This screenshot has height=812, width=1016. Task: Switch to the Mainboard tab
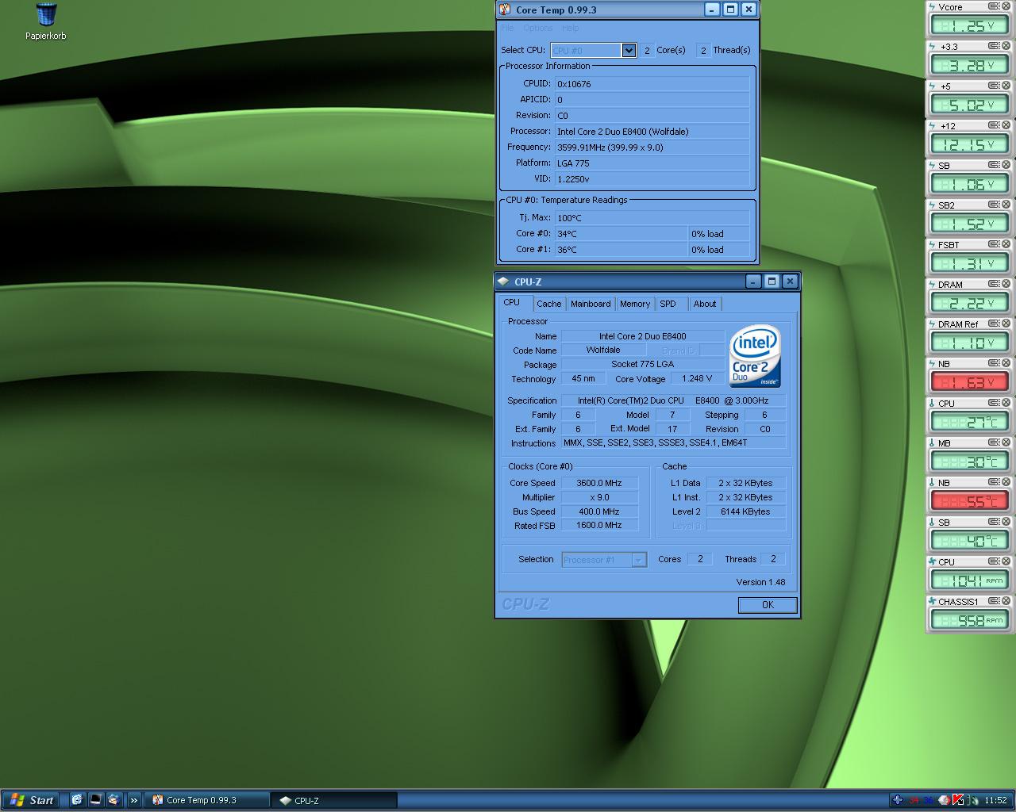pyautogui.click(x=591, y=304)
